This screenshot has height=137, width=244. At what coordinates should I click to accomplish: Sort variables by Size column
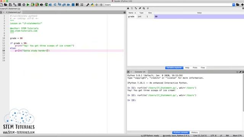click(150, 13)
